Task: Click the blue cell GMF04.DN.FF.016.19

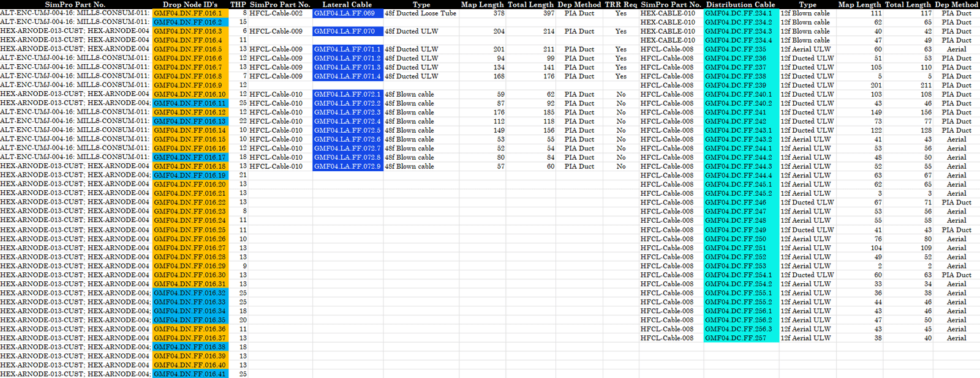Action: pos(190,175)
